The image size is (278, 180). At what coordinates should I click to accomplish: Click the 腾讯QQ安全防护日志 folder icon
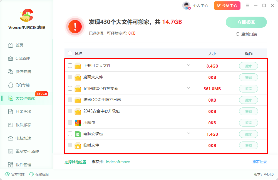(78, 100)
